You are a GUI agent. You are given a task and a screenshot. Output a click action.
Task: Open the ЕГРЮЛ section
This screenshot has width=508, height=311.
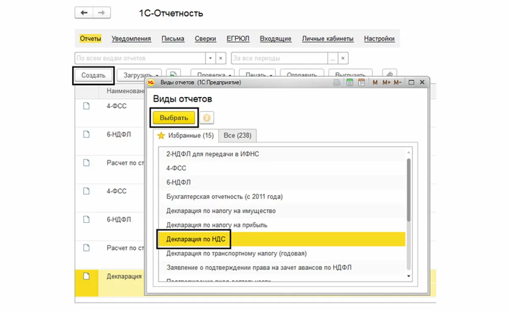tap(238, 39)
